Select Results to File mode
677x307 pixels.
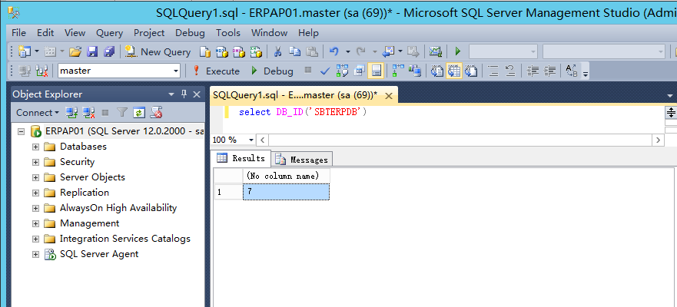click(x=471, y=71)
